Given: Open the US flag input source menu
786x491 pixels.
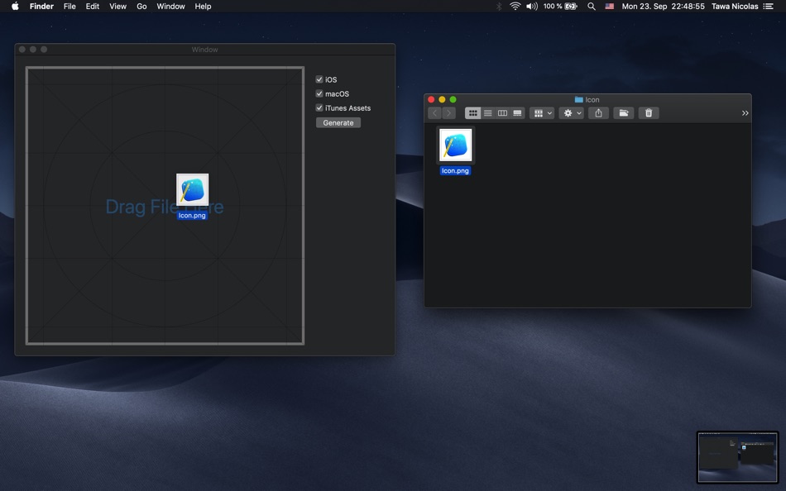Looking at the screenshot, I should click(610, 6).
